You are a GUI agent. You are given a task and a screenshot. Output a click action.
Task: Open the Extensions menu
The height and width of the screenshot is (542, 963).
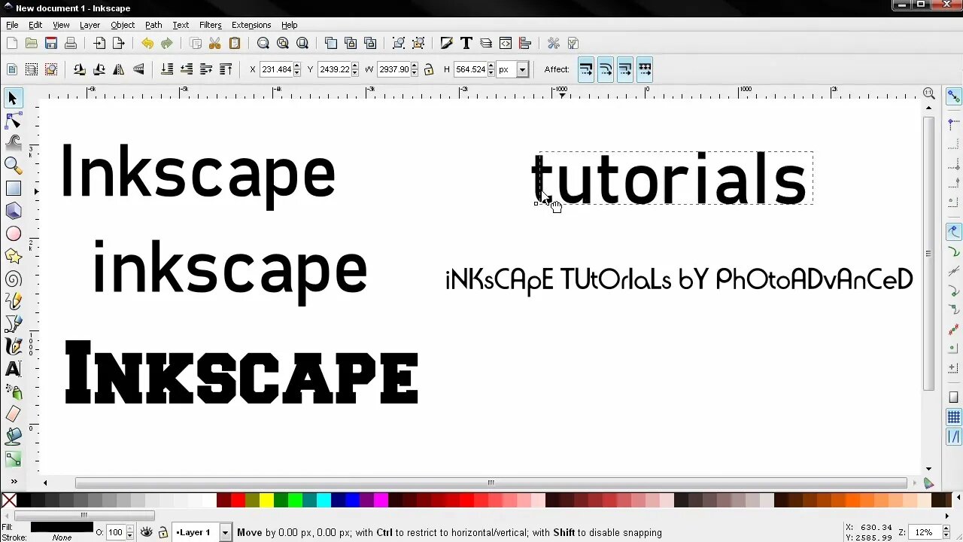coord(251,25)
